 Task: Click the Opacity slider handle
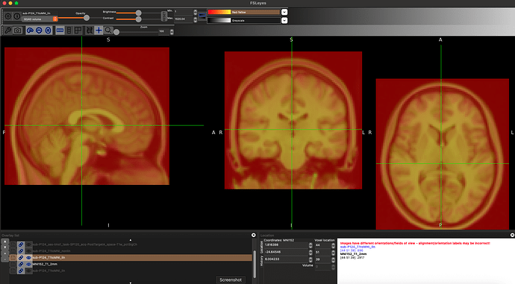click(87, 18)
